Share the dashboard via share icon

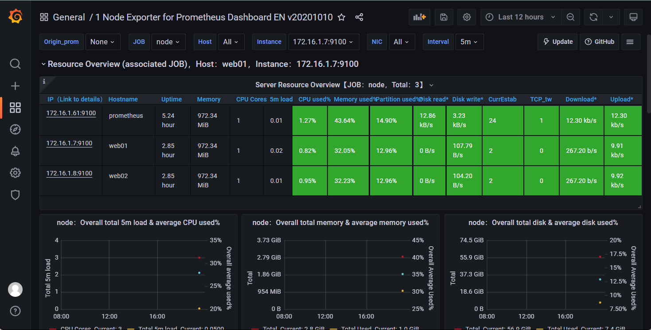point(359,17)
